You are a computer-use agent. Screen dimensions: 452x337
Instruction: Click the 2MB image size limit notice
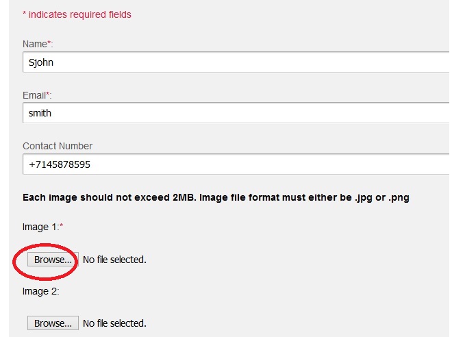[216, 197]
